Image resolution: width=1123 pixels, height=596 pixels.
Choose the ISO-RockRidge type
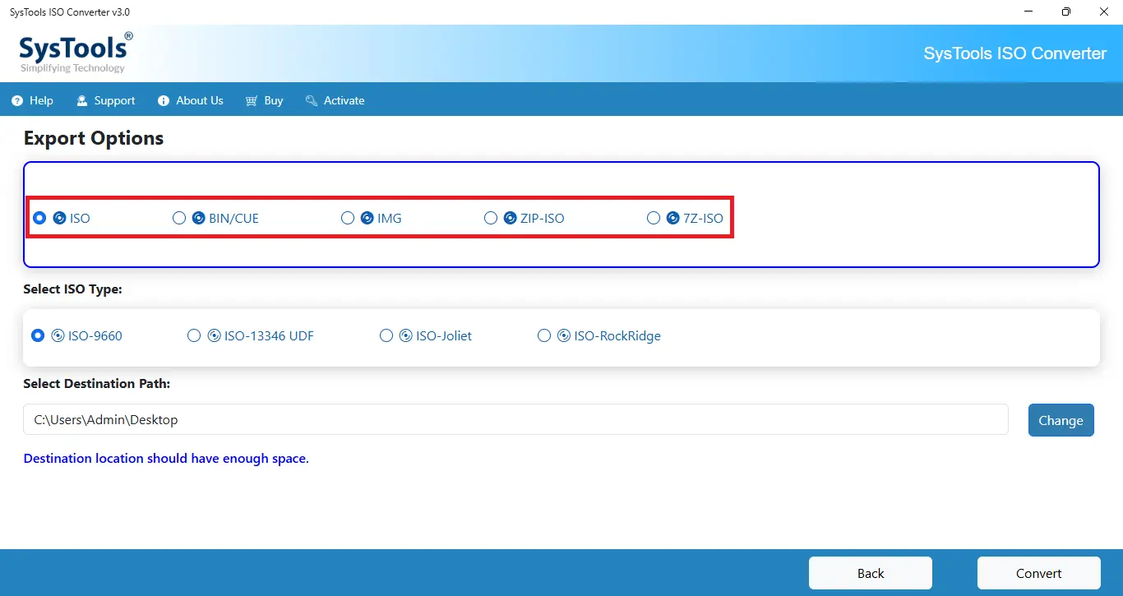pyautogui.click(x=544, y=335)
